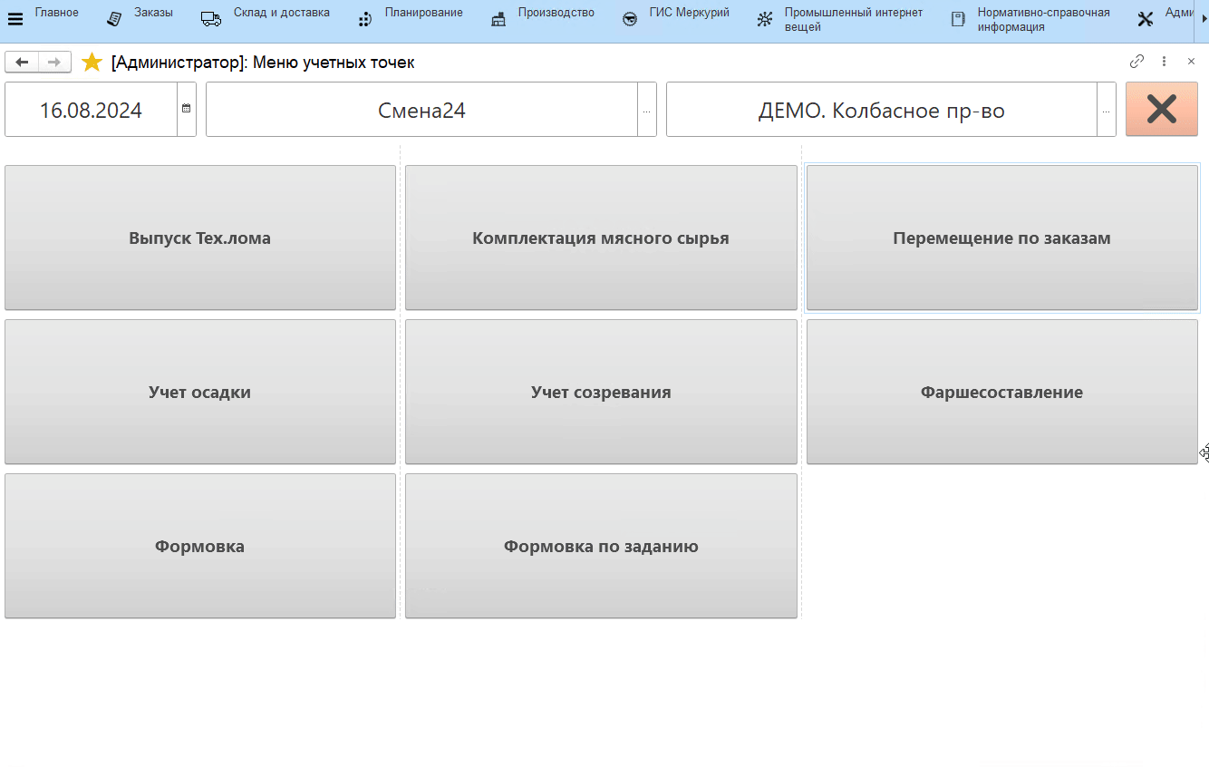Click the yellow favorites star icon
Viewport: 1209px width, 767px height.
(x=92, y=63)
